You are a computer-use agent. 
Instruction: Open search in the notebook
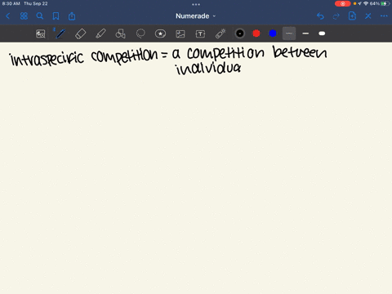tap(40, 16)
